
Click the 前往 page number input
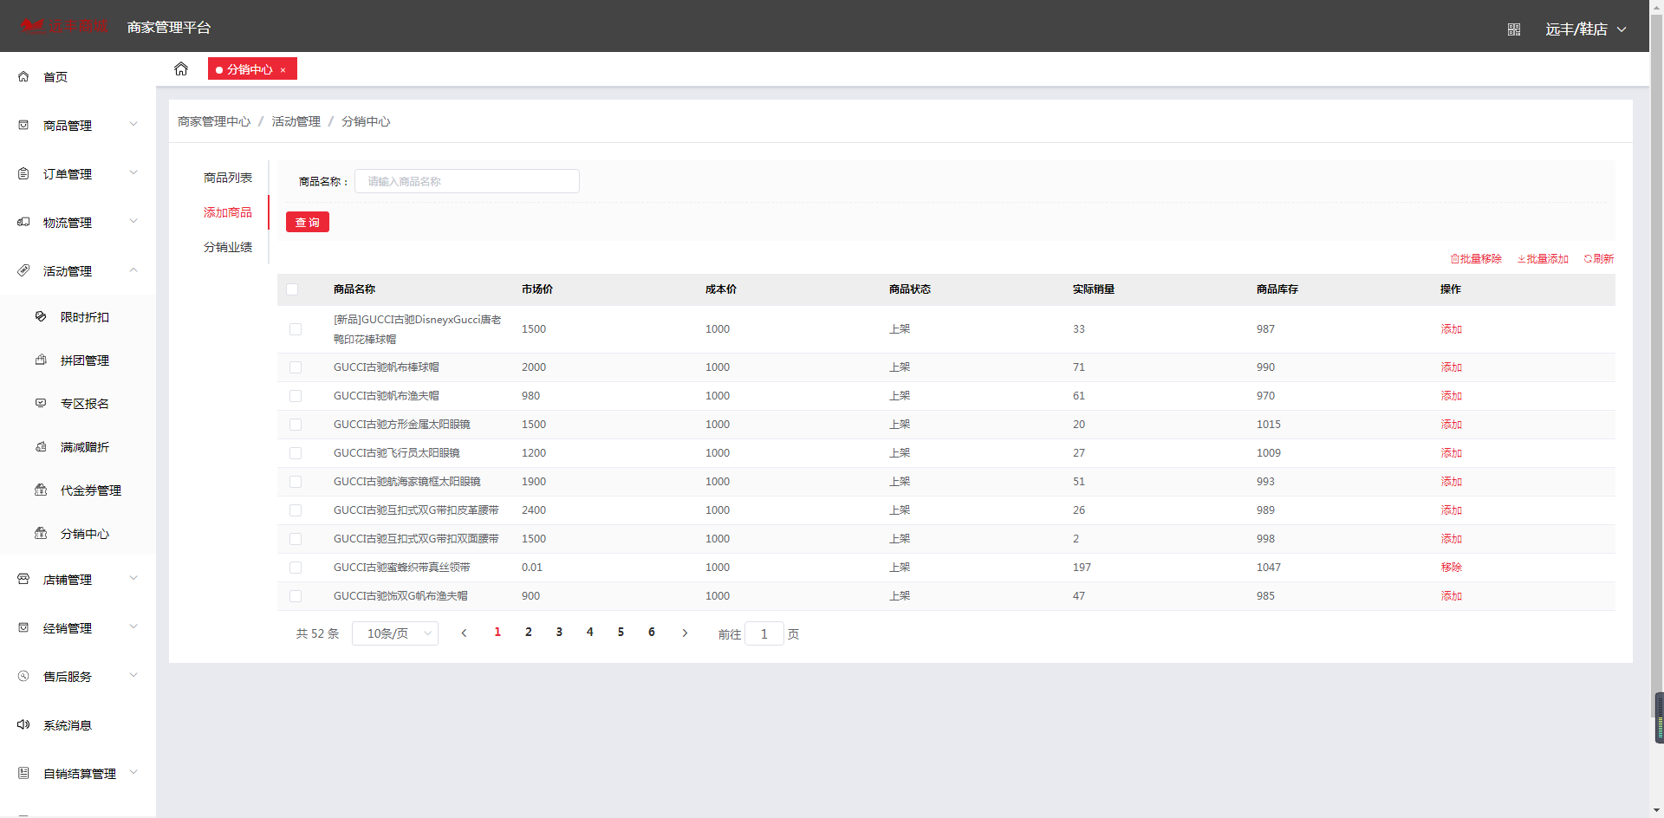(764, 633)
